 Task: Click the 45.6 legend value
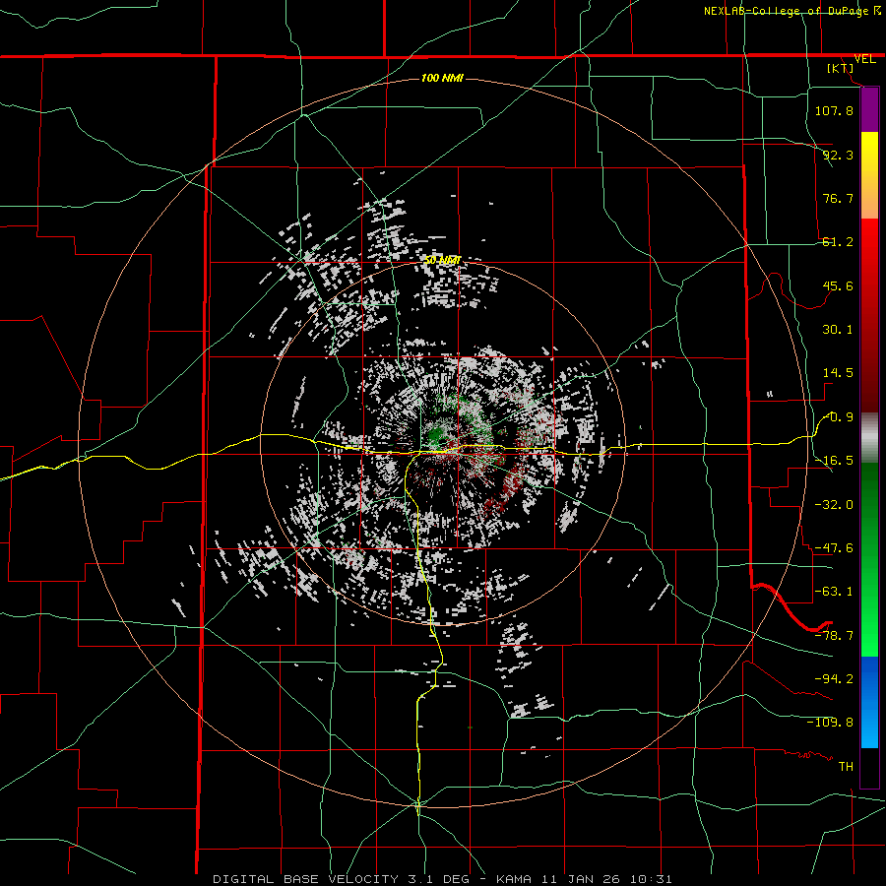coord(838,285)
